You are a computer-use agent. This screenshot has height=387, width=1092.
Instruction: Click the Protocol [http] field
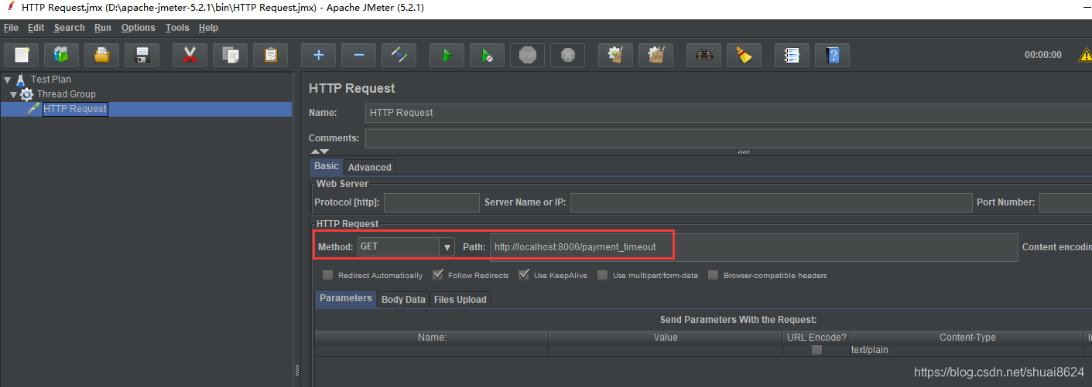432,202
